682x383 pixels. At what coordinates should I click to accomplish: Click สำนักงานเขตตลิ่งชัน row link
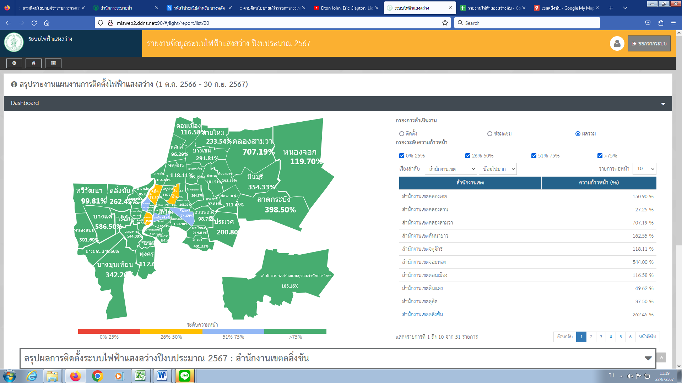coord(422,315)
